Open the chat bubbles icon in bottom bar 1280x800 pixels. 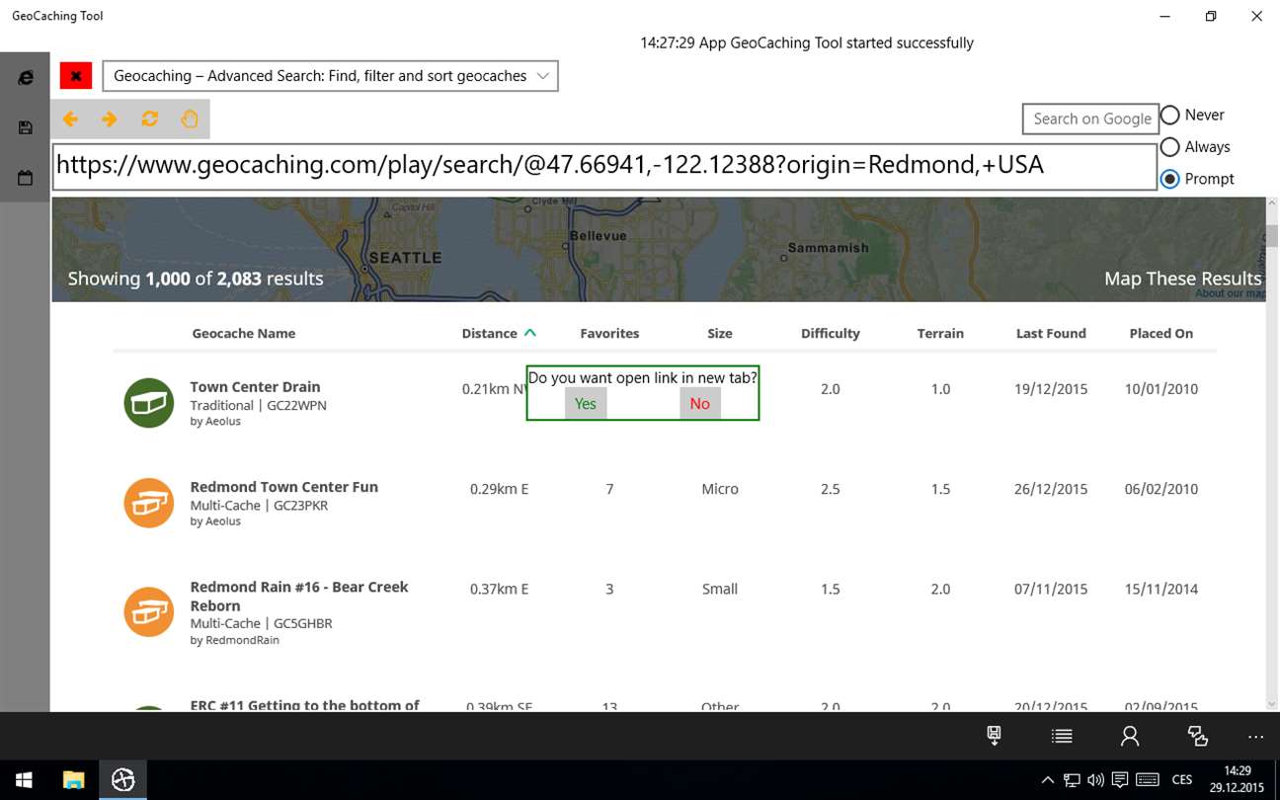(x=1198, y=736)
